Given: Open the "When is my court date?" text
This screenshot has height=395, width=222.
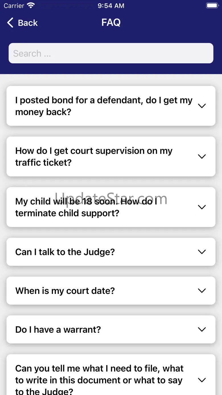Looking at the screenshot, I should click(x=65, y=291).
